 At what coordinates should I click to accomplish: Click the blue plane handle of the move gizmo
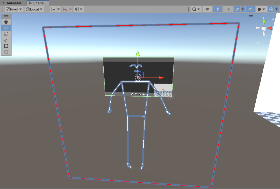pos(141,74)
